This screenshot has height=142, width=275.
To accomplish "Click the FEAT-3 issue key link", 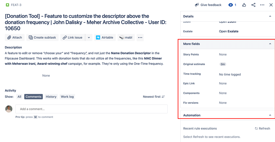I will 16,5.
